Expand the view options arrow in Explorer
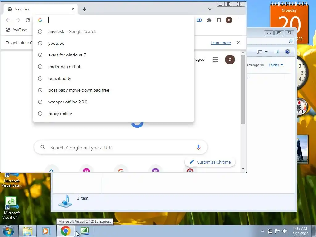 point(266,52)
